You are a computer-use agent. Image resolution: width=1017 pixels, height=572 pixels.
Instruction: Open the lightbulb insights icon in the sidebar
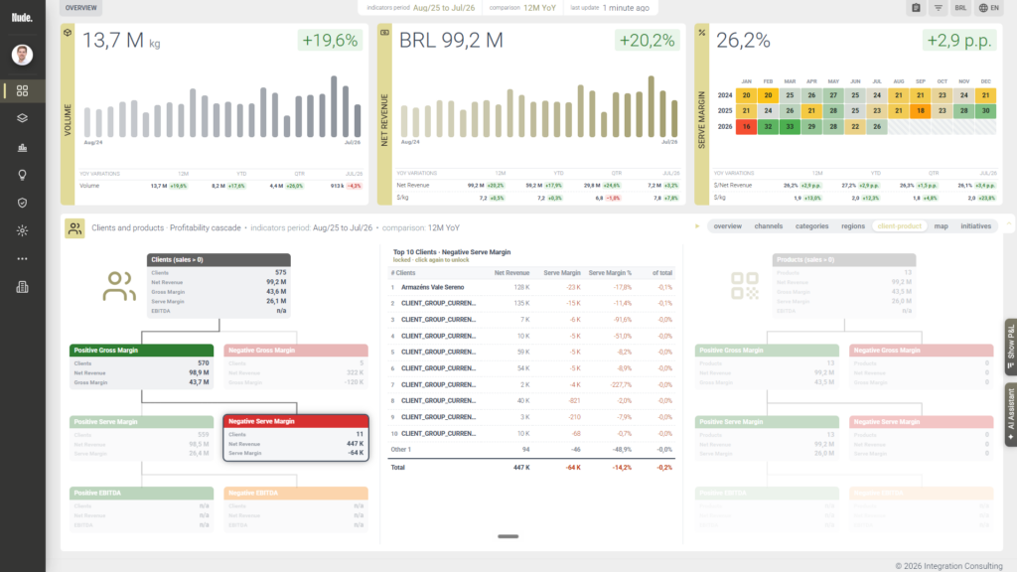coord(22,175)
